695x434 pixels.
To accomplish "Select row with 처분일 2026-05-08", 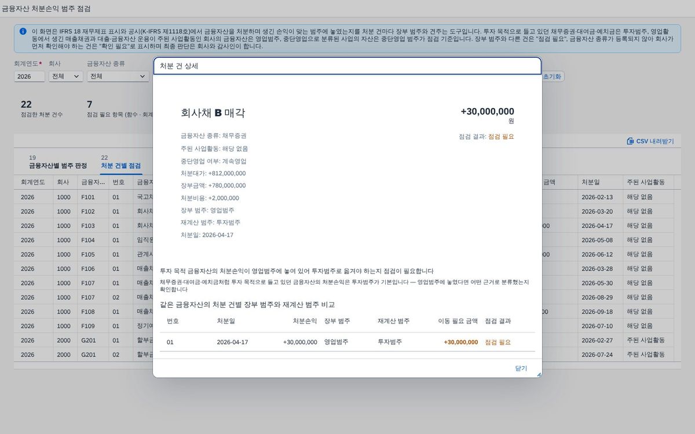I will click(348, 240).
